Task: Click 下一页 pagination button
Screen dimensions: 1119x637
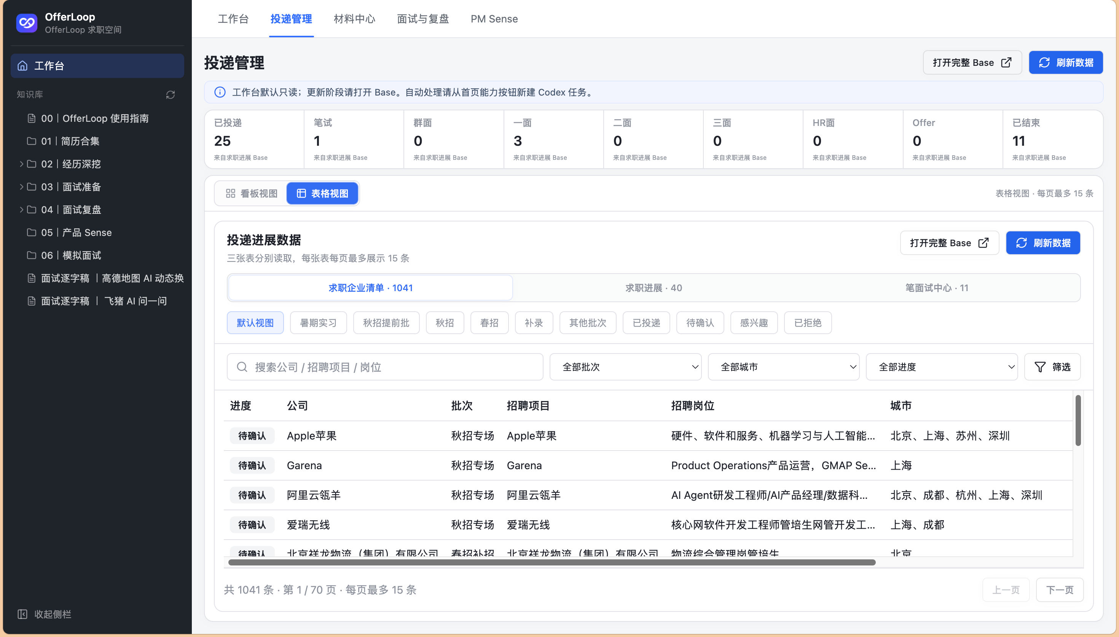Action: coord(1060,590)
